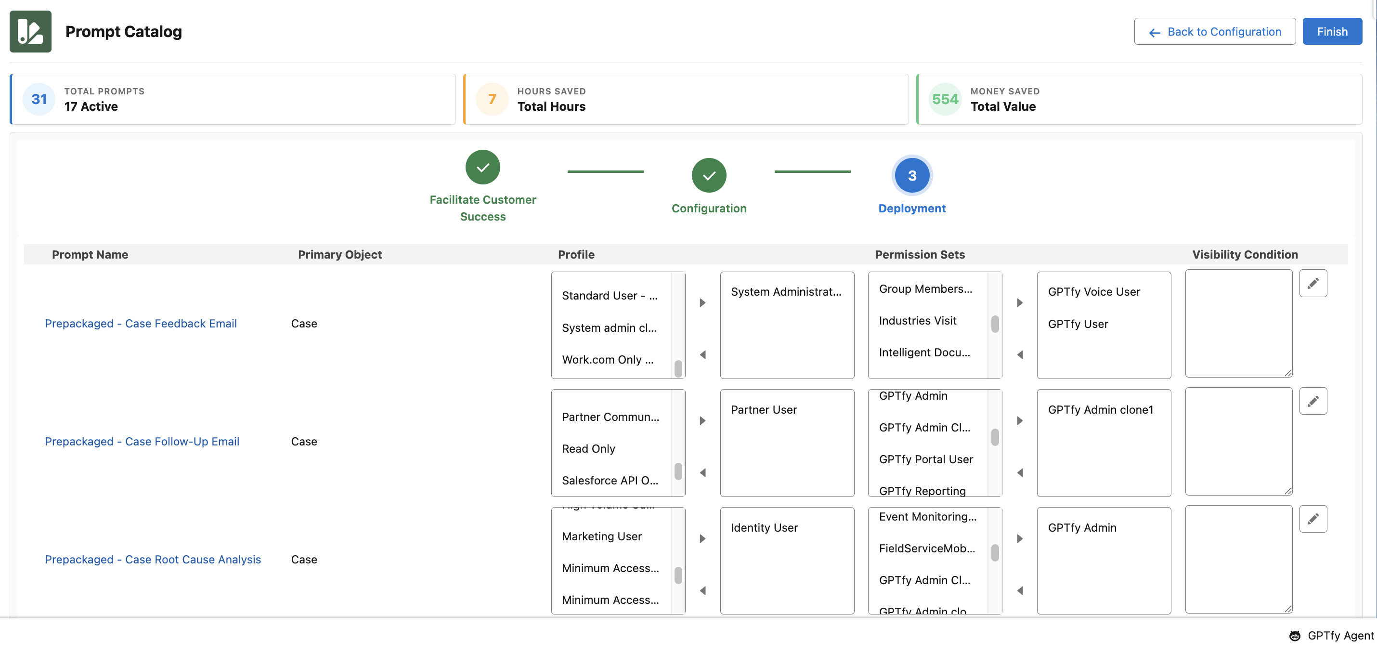Image resolution: width=1377 pixels, height=653 pixels.
Task: Go to Facilitate Customer Success step
Action: [482, 168]
